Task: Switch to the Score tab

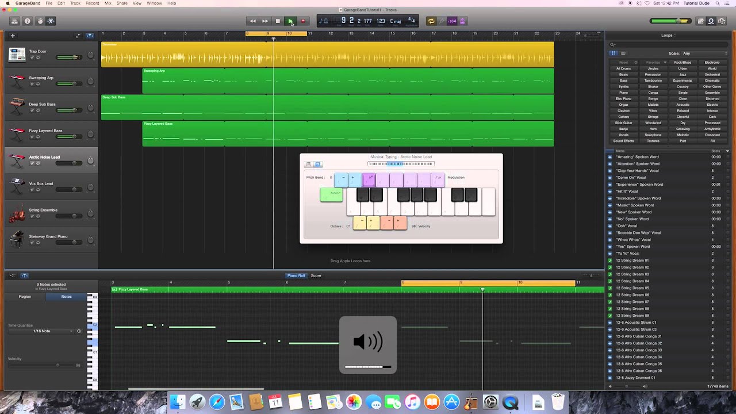Action: click(316, 275)
